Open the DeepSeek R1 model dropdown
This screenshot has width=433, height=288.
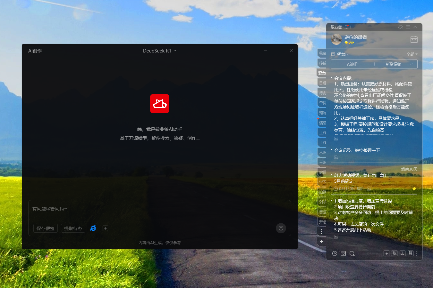coord(159,51)
